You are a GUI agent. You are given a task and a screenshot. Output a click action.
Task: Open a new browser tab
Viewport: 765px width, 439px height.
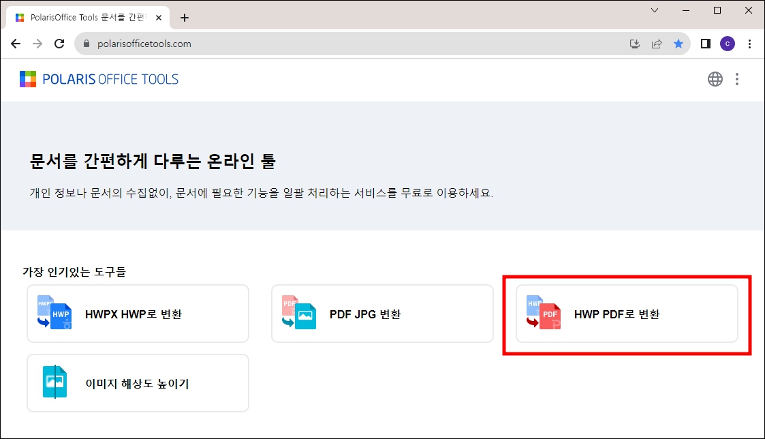(185, 18)
